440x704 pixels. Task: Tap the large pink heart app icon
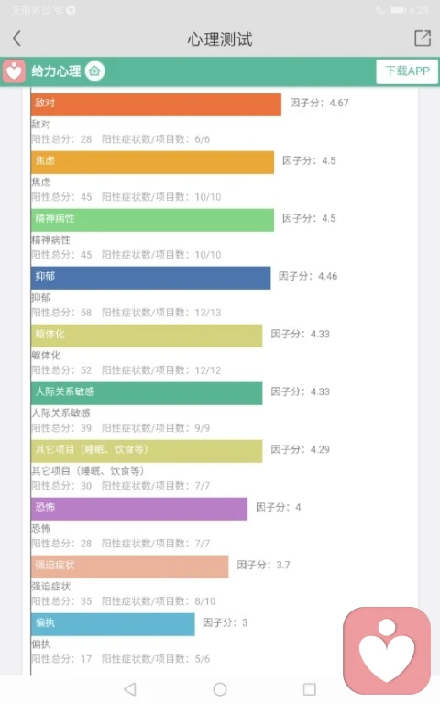pyautogui.click(x=387, y=651)
